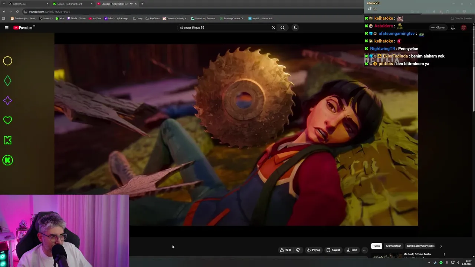Image resolution: width=475 pixels, height=267 pixels.
Task: Dislike the video with thumbs down
Action: pyautogui.click(x=298, y=250)
